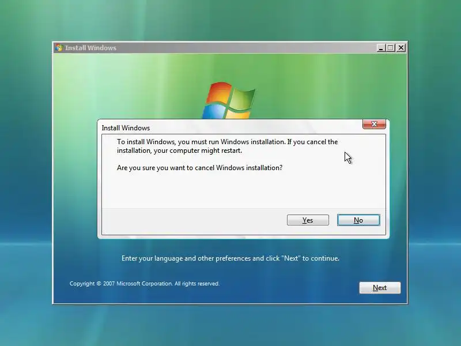Click the "To install Windows, you must run" message

(227, 146)
